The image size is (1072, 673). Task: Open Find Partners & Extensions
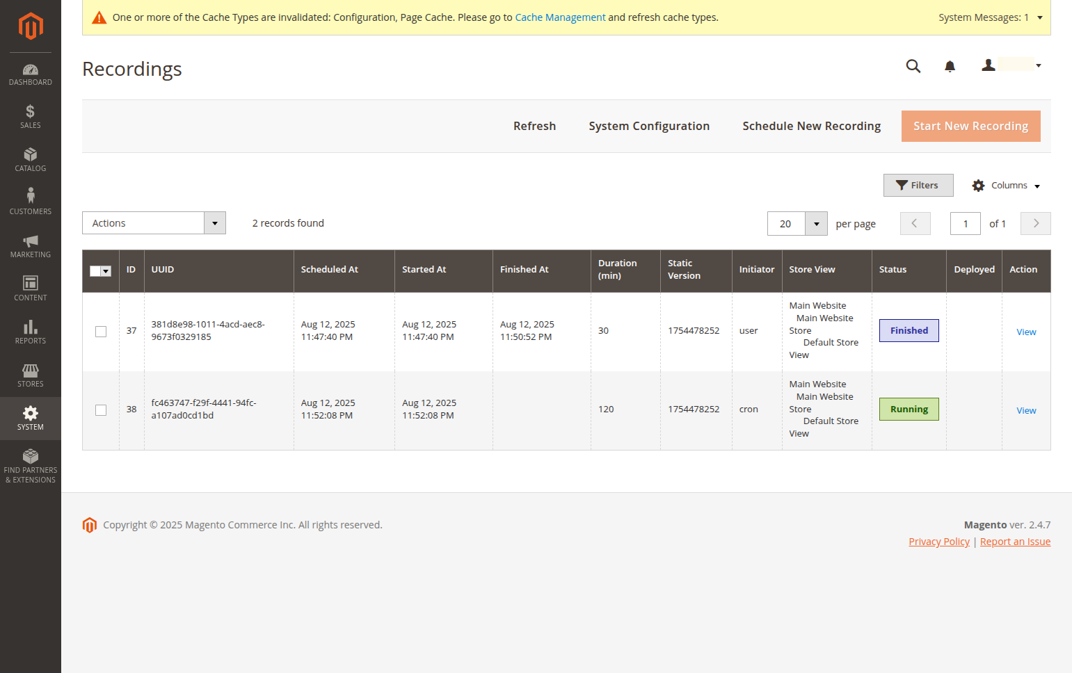click(x=31, y=466)
